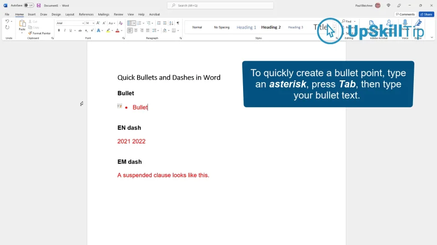Image resolution: width=437 pixels, height=245 pixels.
Task: Decrease paragraph indent
Action: pos(158,23)
